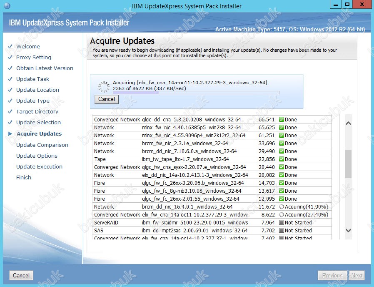This screenshot has height=287, width=374.
Task: Click Done icon for ibm_fw_tape_lto-1.7 row
Action: pyautogui.click(x=282, y=159)
